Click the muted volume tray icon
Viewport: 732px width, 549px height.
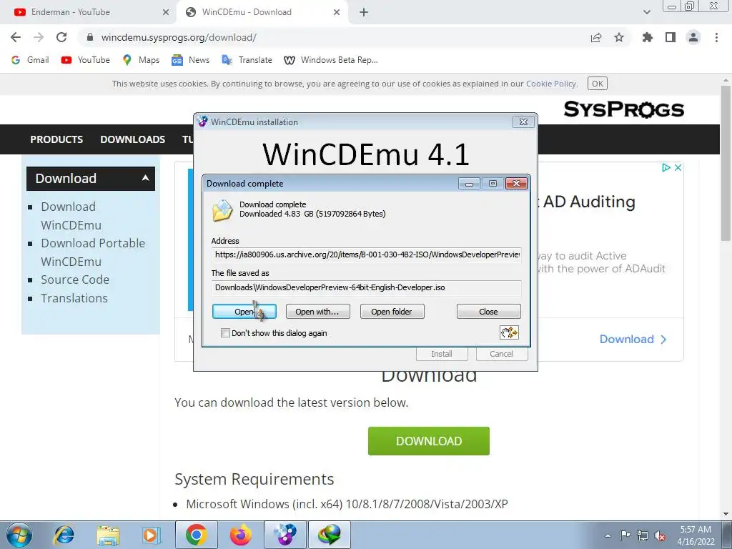(660, 535)
